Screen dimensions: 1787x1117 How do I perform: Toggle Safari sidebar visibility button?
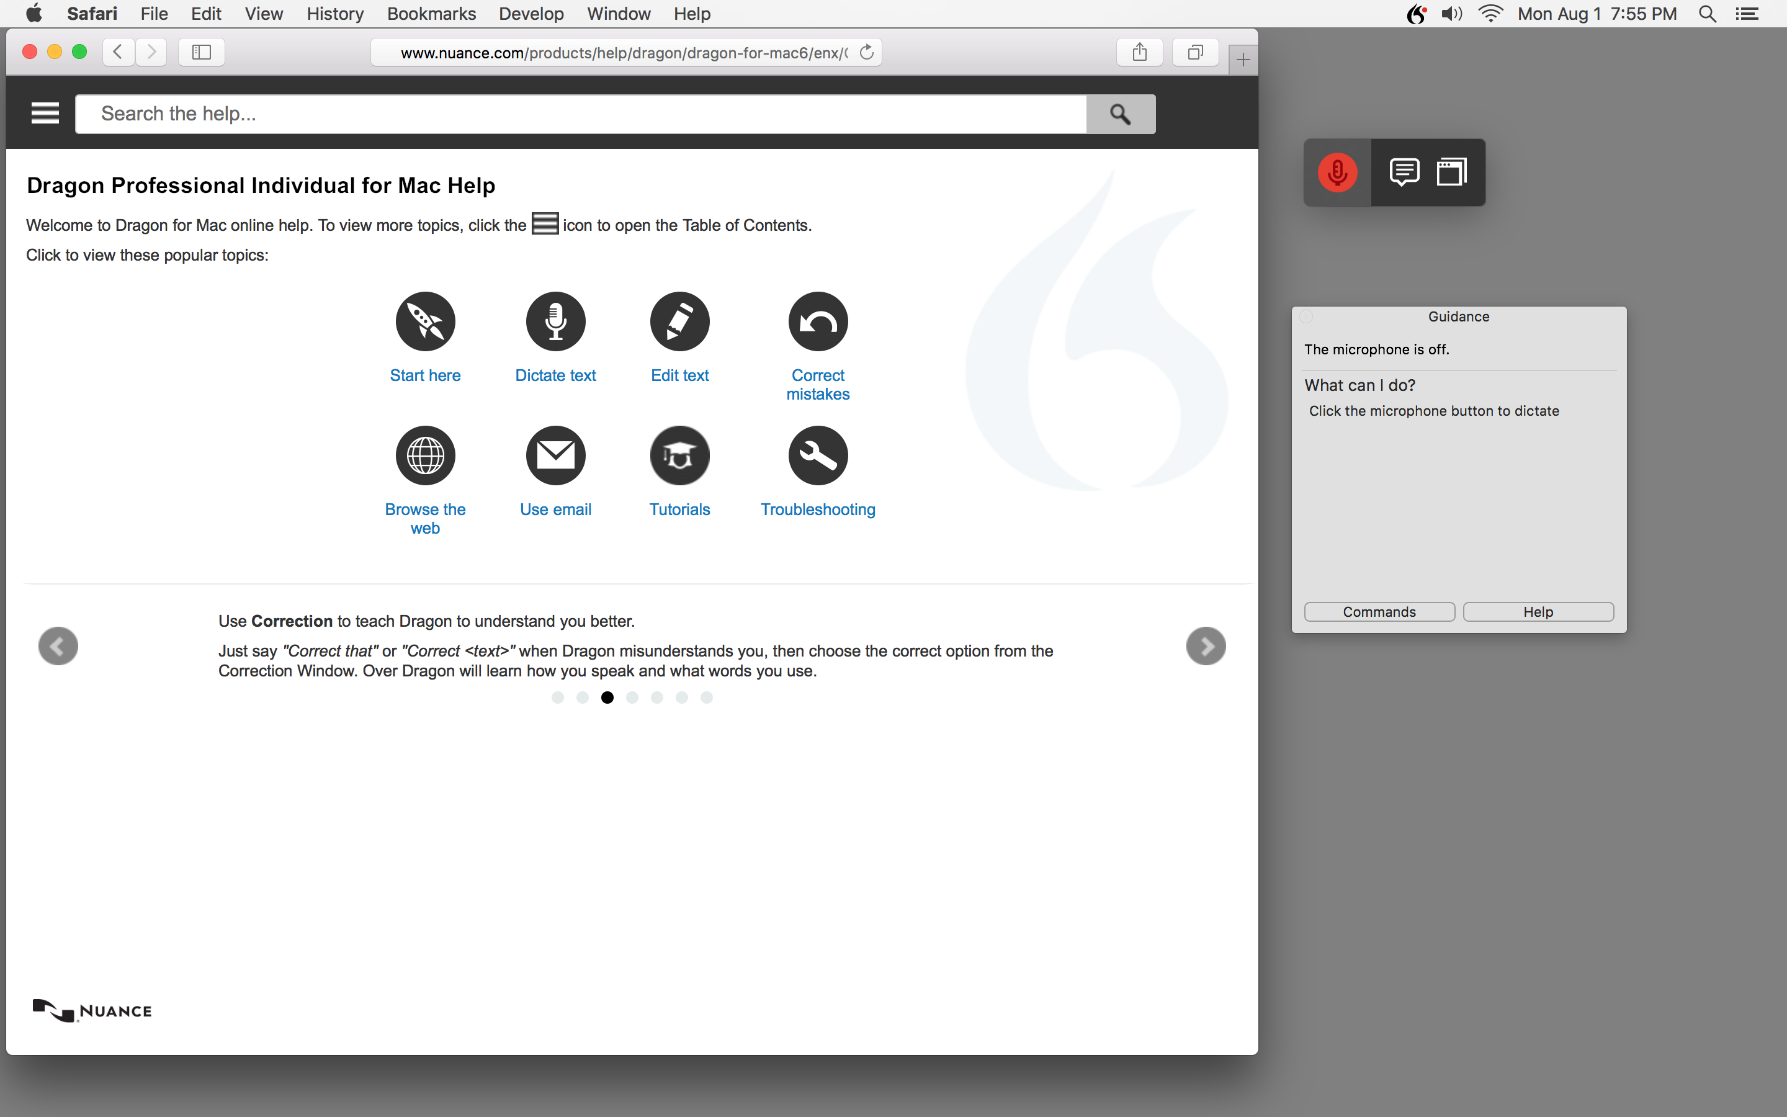(202, 53)
